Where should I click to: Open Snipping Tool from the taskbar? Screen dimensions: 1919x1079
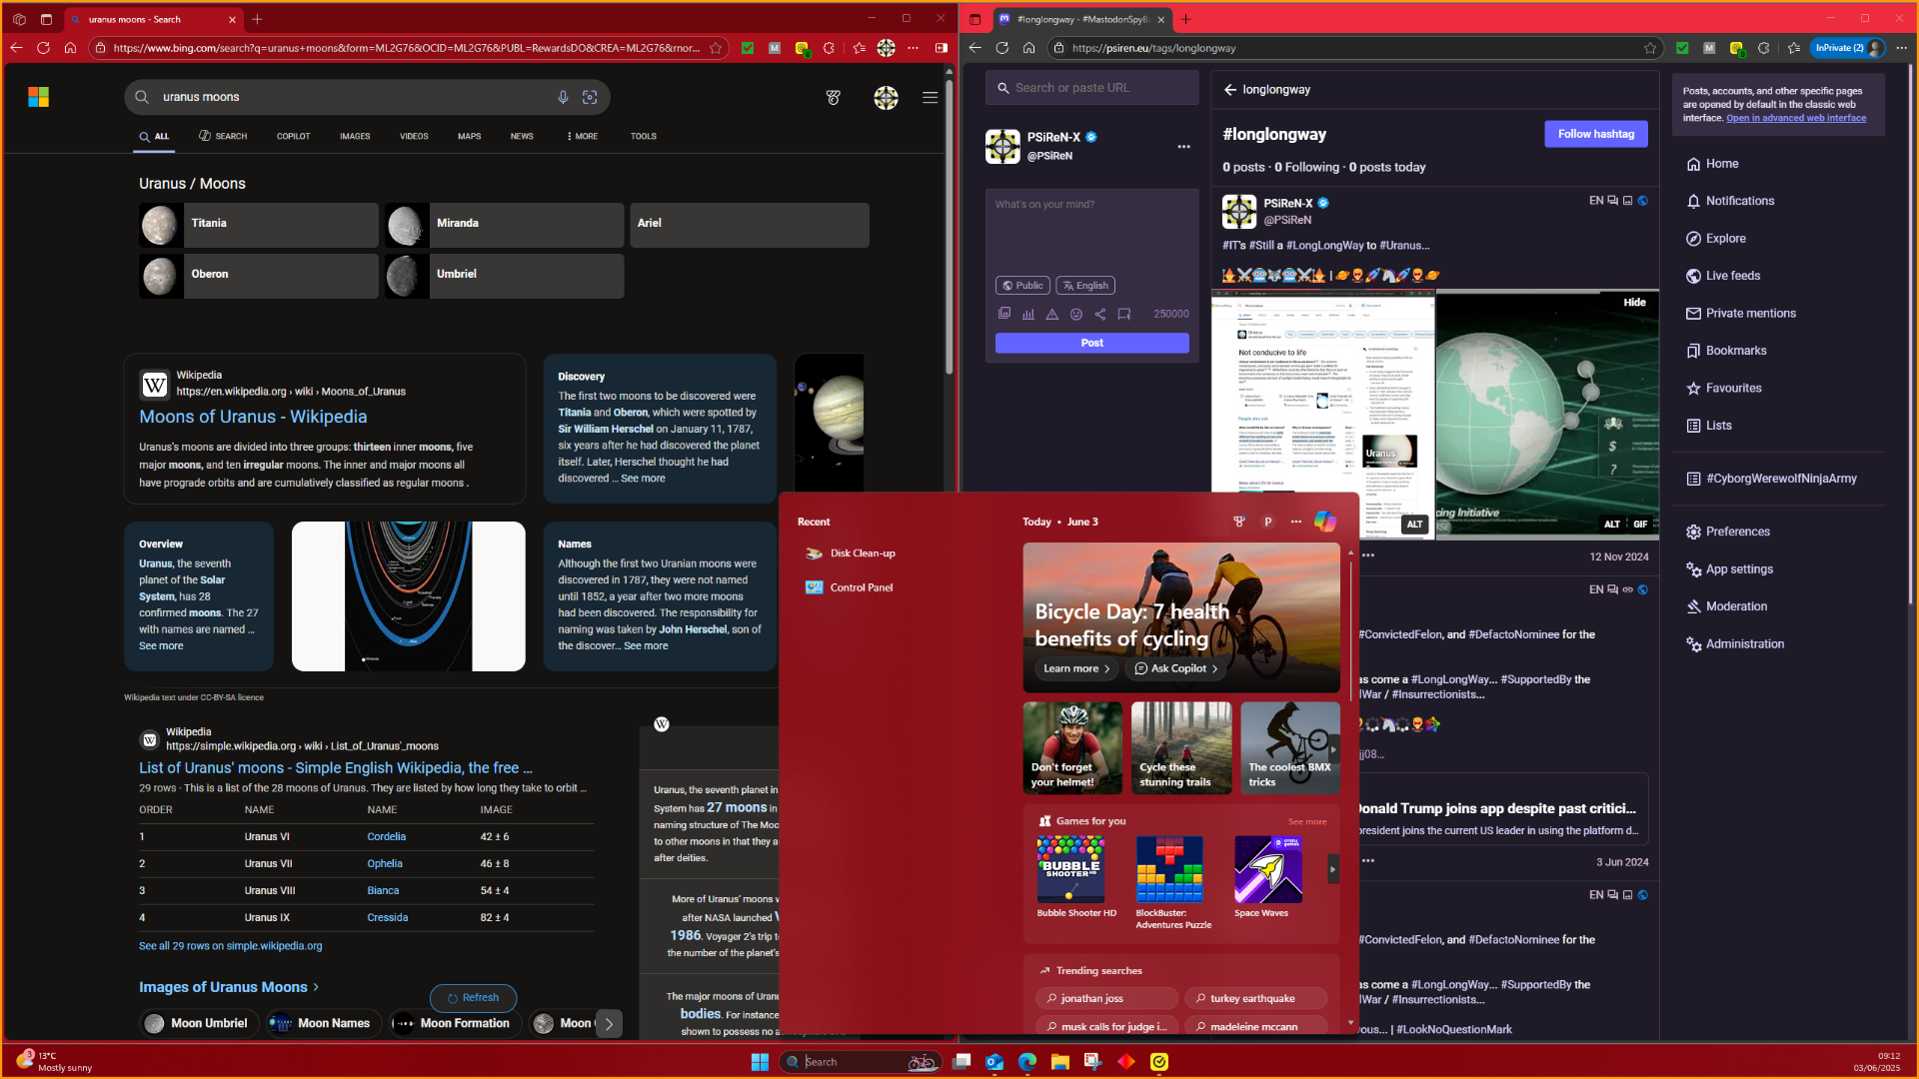[1092, 1061]
